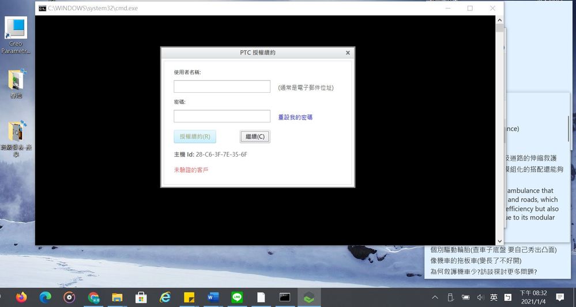
Task: Minimize the cmd.exe window
Action: tap(448, 8)
